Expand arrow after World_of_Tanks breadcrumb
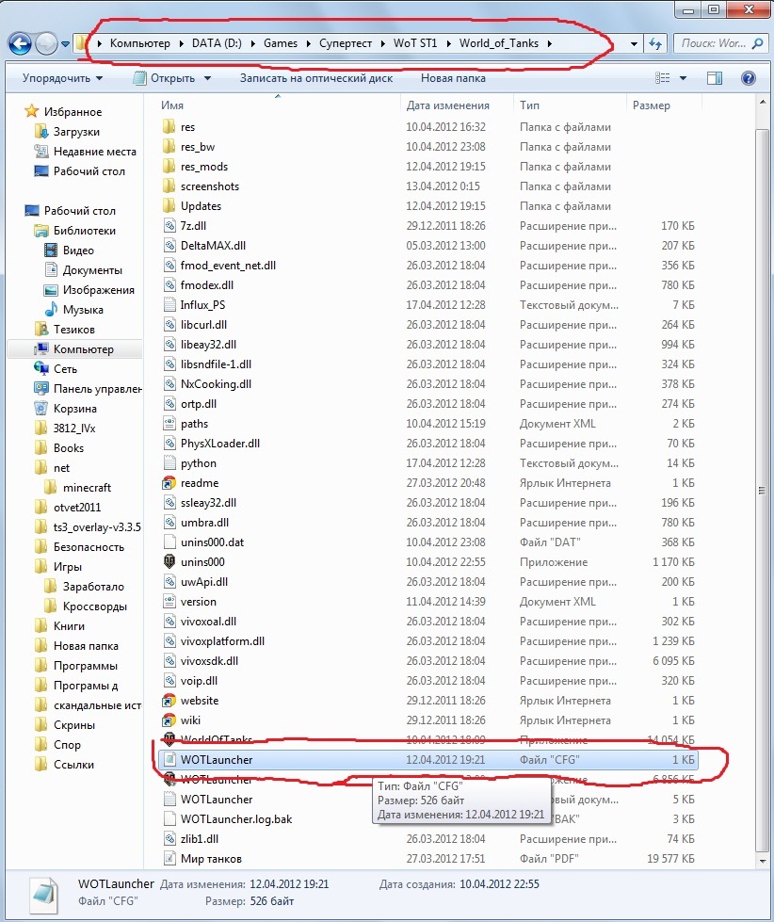This screenshot has width=774, height=922. pos(550,43)
